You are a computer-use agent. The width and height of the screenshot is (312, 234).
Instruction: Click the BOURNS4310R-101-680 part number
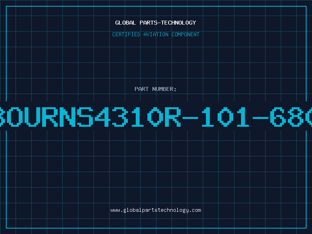(156, 117)
